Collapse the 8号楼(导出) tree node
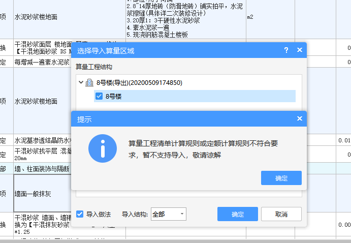Viewport: 351px width, 243px height. [81, 82]
